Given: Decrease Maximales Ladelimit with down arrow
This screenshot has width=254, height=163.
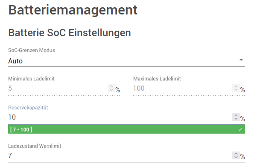Looking at the screenshot, I should 236,90.
